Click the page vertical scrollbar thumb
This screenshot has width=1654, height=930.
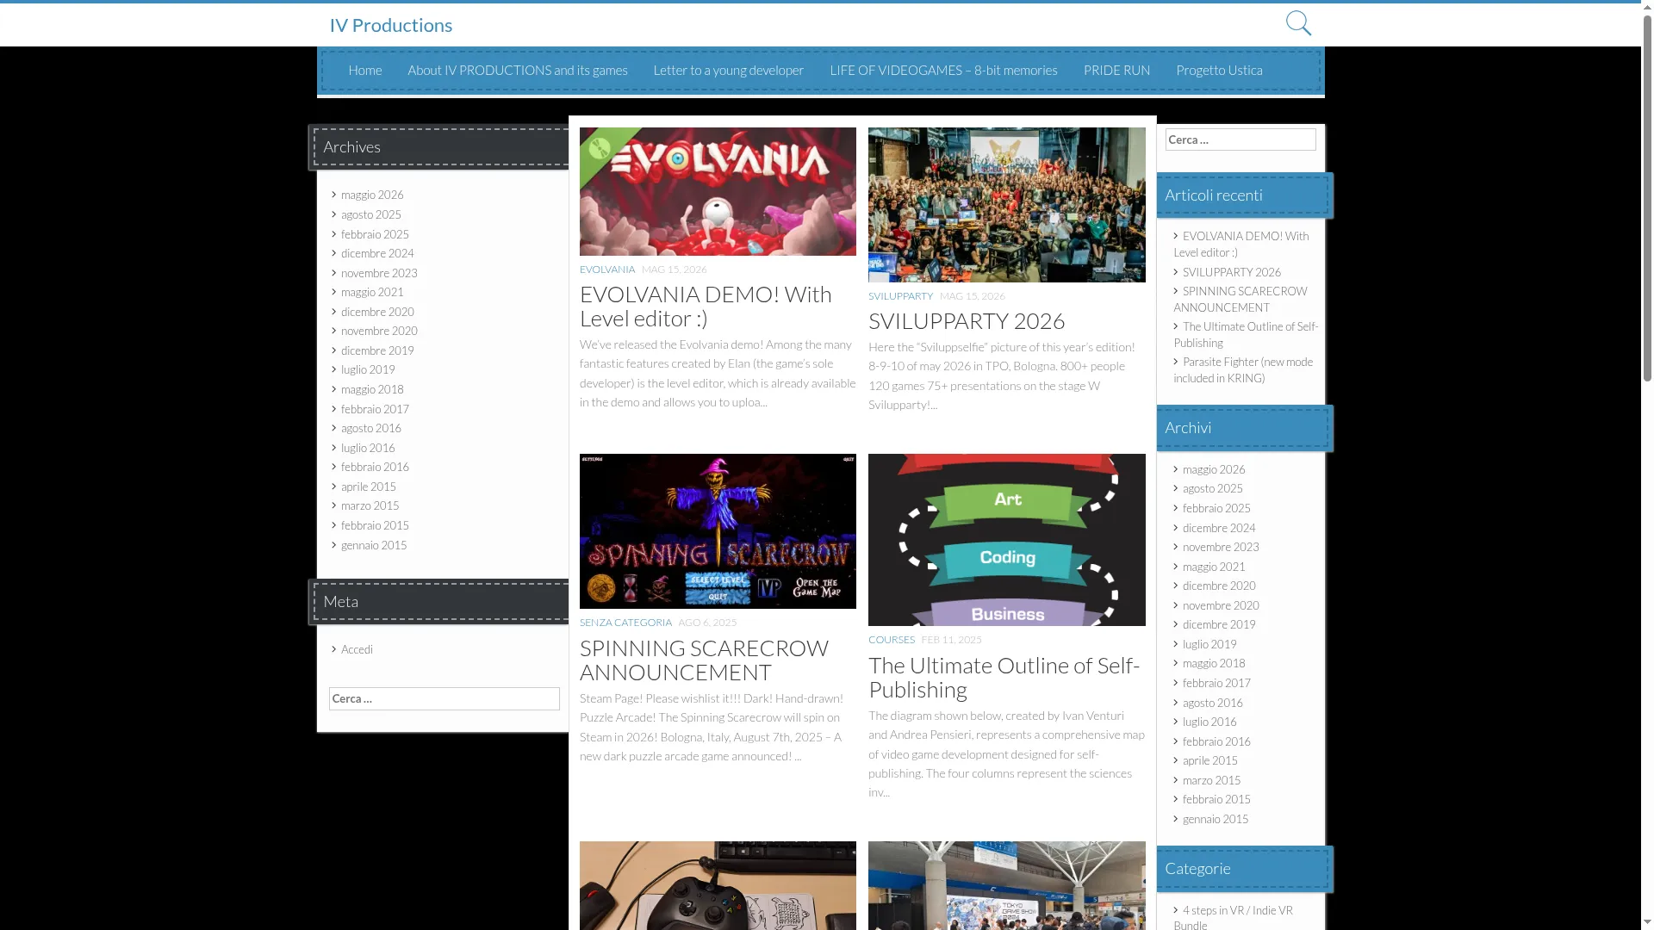pyautogui.click(x=1647, y=198)
